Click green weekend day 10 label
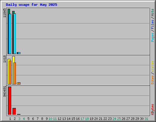156x122 pixels. coord(50,119)
